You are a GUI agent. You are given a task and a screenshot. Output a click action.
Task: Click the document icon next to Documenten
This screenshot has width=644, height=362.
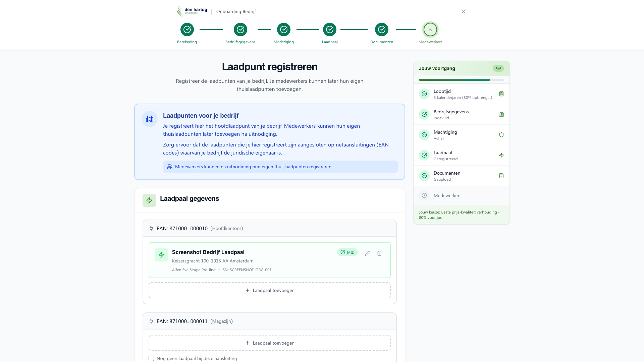coord(501,175)
